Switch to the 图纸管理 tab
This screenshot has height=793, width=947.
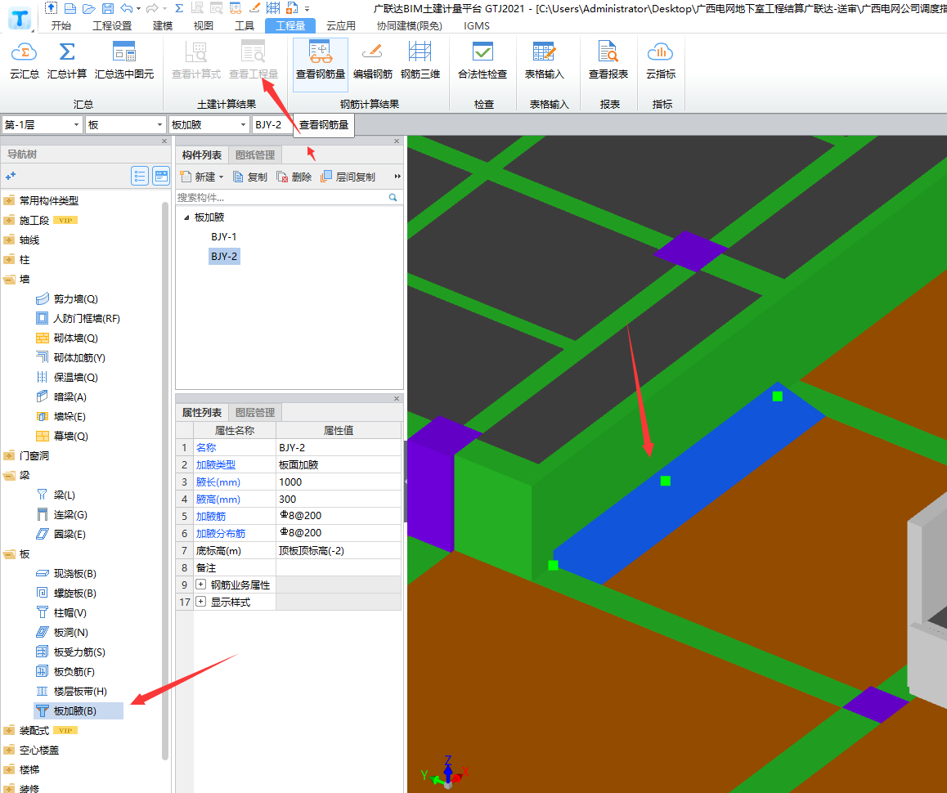255,155
